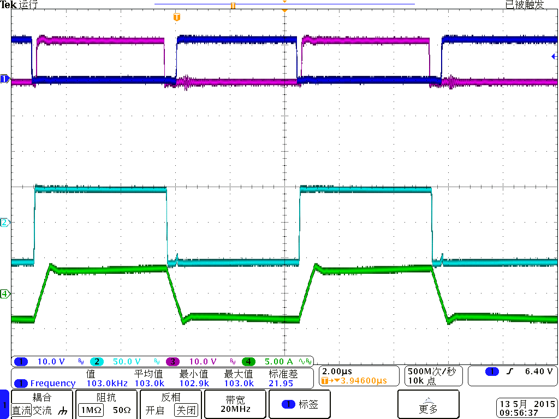
Task: Open the 反相 invert menu button
Action: [x=171, y=404]
